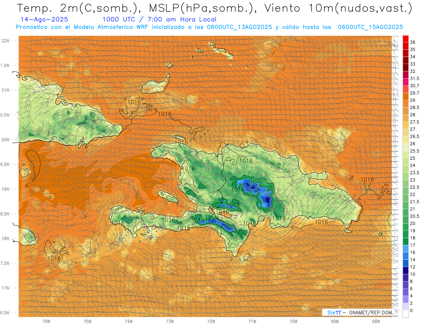The image size is (422, 326).
Task: Click the '71W' longitude axis label
Action: (x=252, y=321)
